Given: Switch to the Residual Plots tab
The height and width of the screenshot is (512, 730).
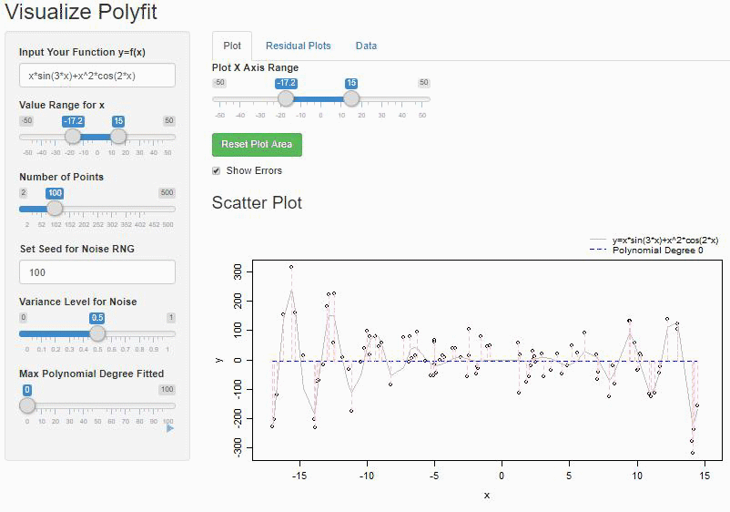Looking at the screenshot, I should point(298,46).
